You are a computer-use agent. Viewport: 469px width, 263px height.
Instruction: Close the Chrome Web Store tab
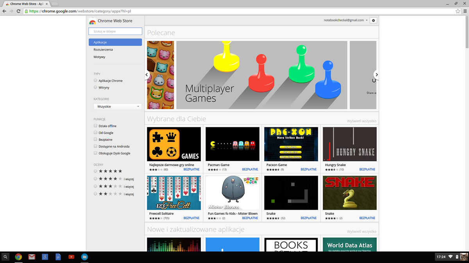tap(47, 4)
